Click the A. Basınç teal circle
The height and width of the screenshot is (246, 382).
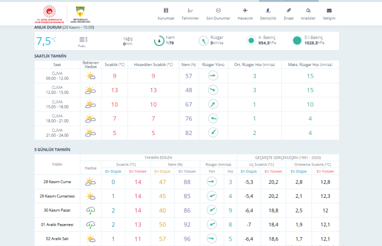(251, 41)
